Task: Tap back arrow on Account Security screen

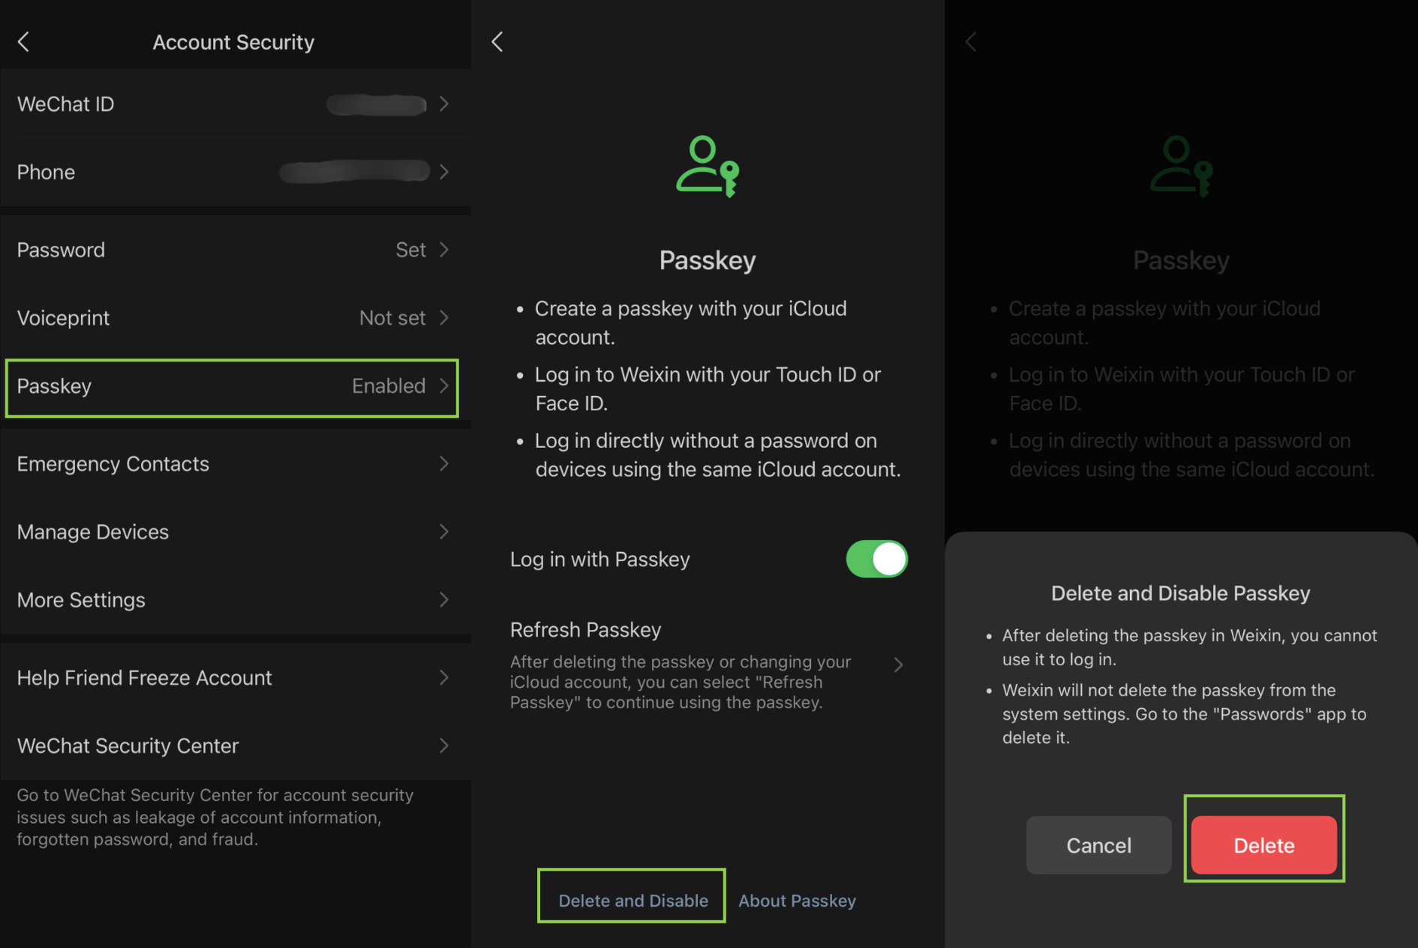Action: (x=24, y=42)
